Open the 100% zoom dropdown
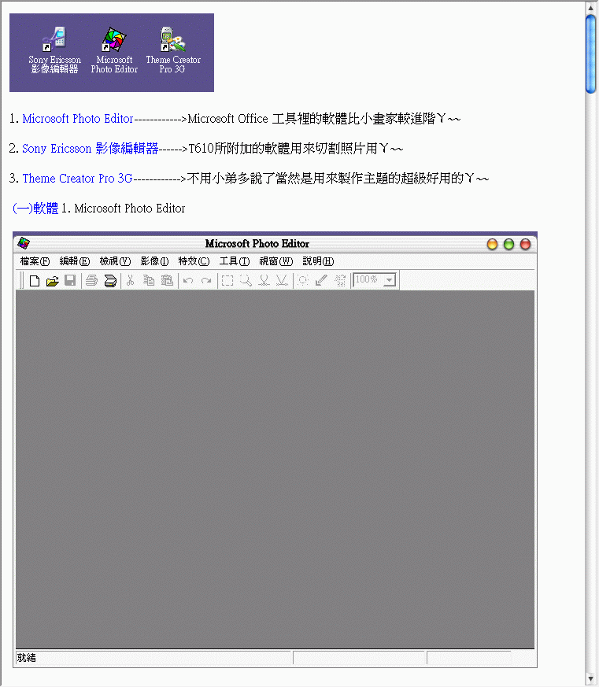The height and width of the screenshot is (687, 599). [389, 280]
